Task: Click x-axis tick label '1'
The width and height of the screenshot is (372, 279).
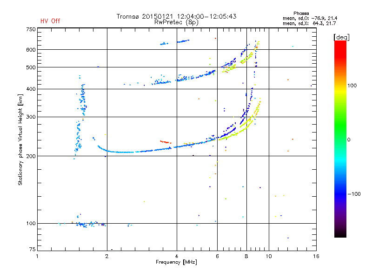Action: click(37, 256)
